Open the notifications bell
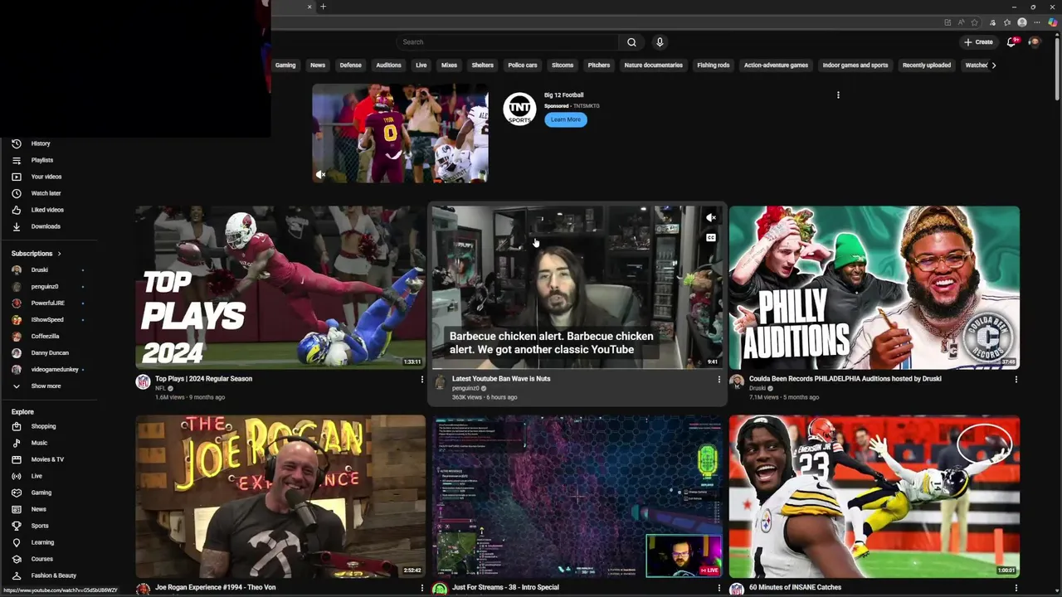 coord(1011,41)
